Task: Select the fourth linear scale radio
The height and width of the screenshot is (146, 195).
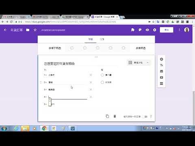Action: click(110, 48)
